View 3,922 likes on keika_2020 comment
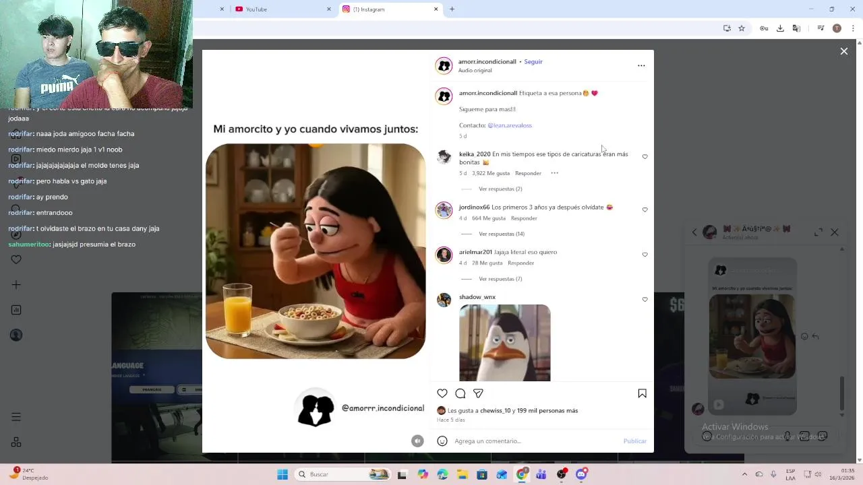 [x=491, y=173]
